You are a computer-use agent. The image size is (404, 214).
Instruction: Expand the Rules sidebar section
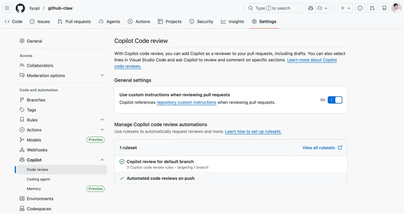pos(102,120)
